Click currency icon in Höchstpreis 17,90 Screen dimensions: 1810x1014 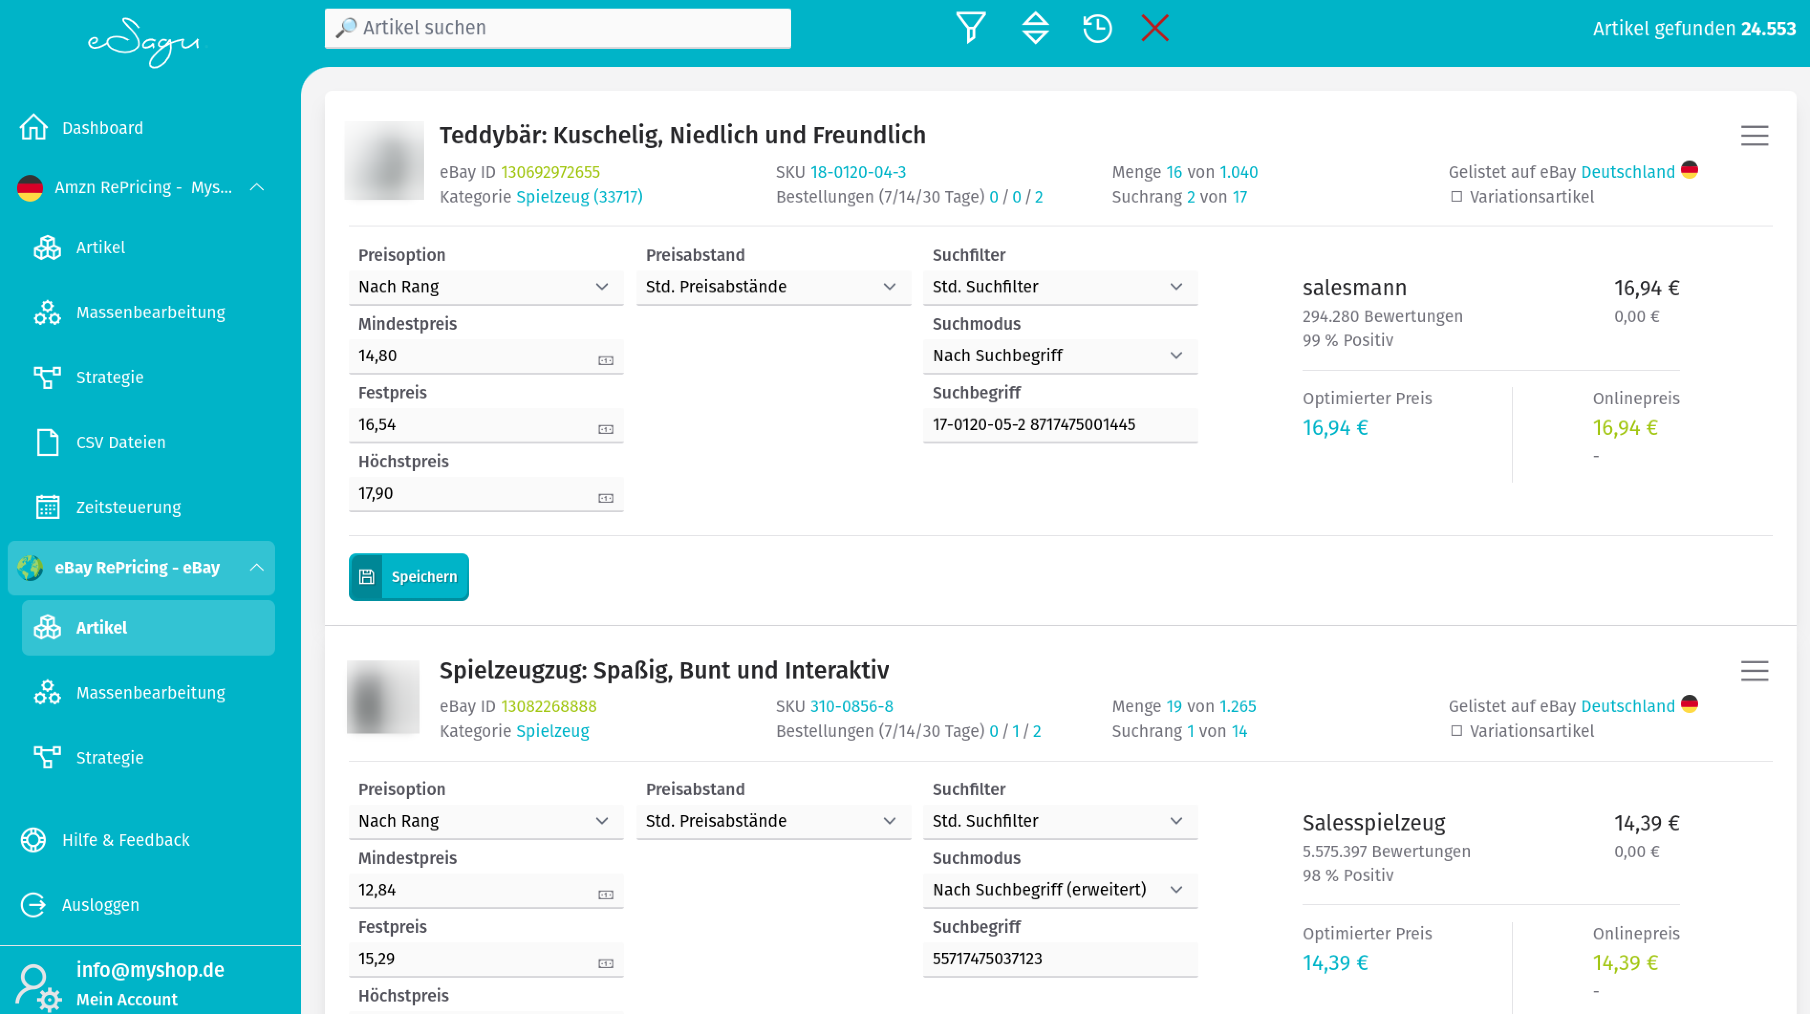pos(606,498)
